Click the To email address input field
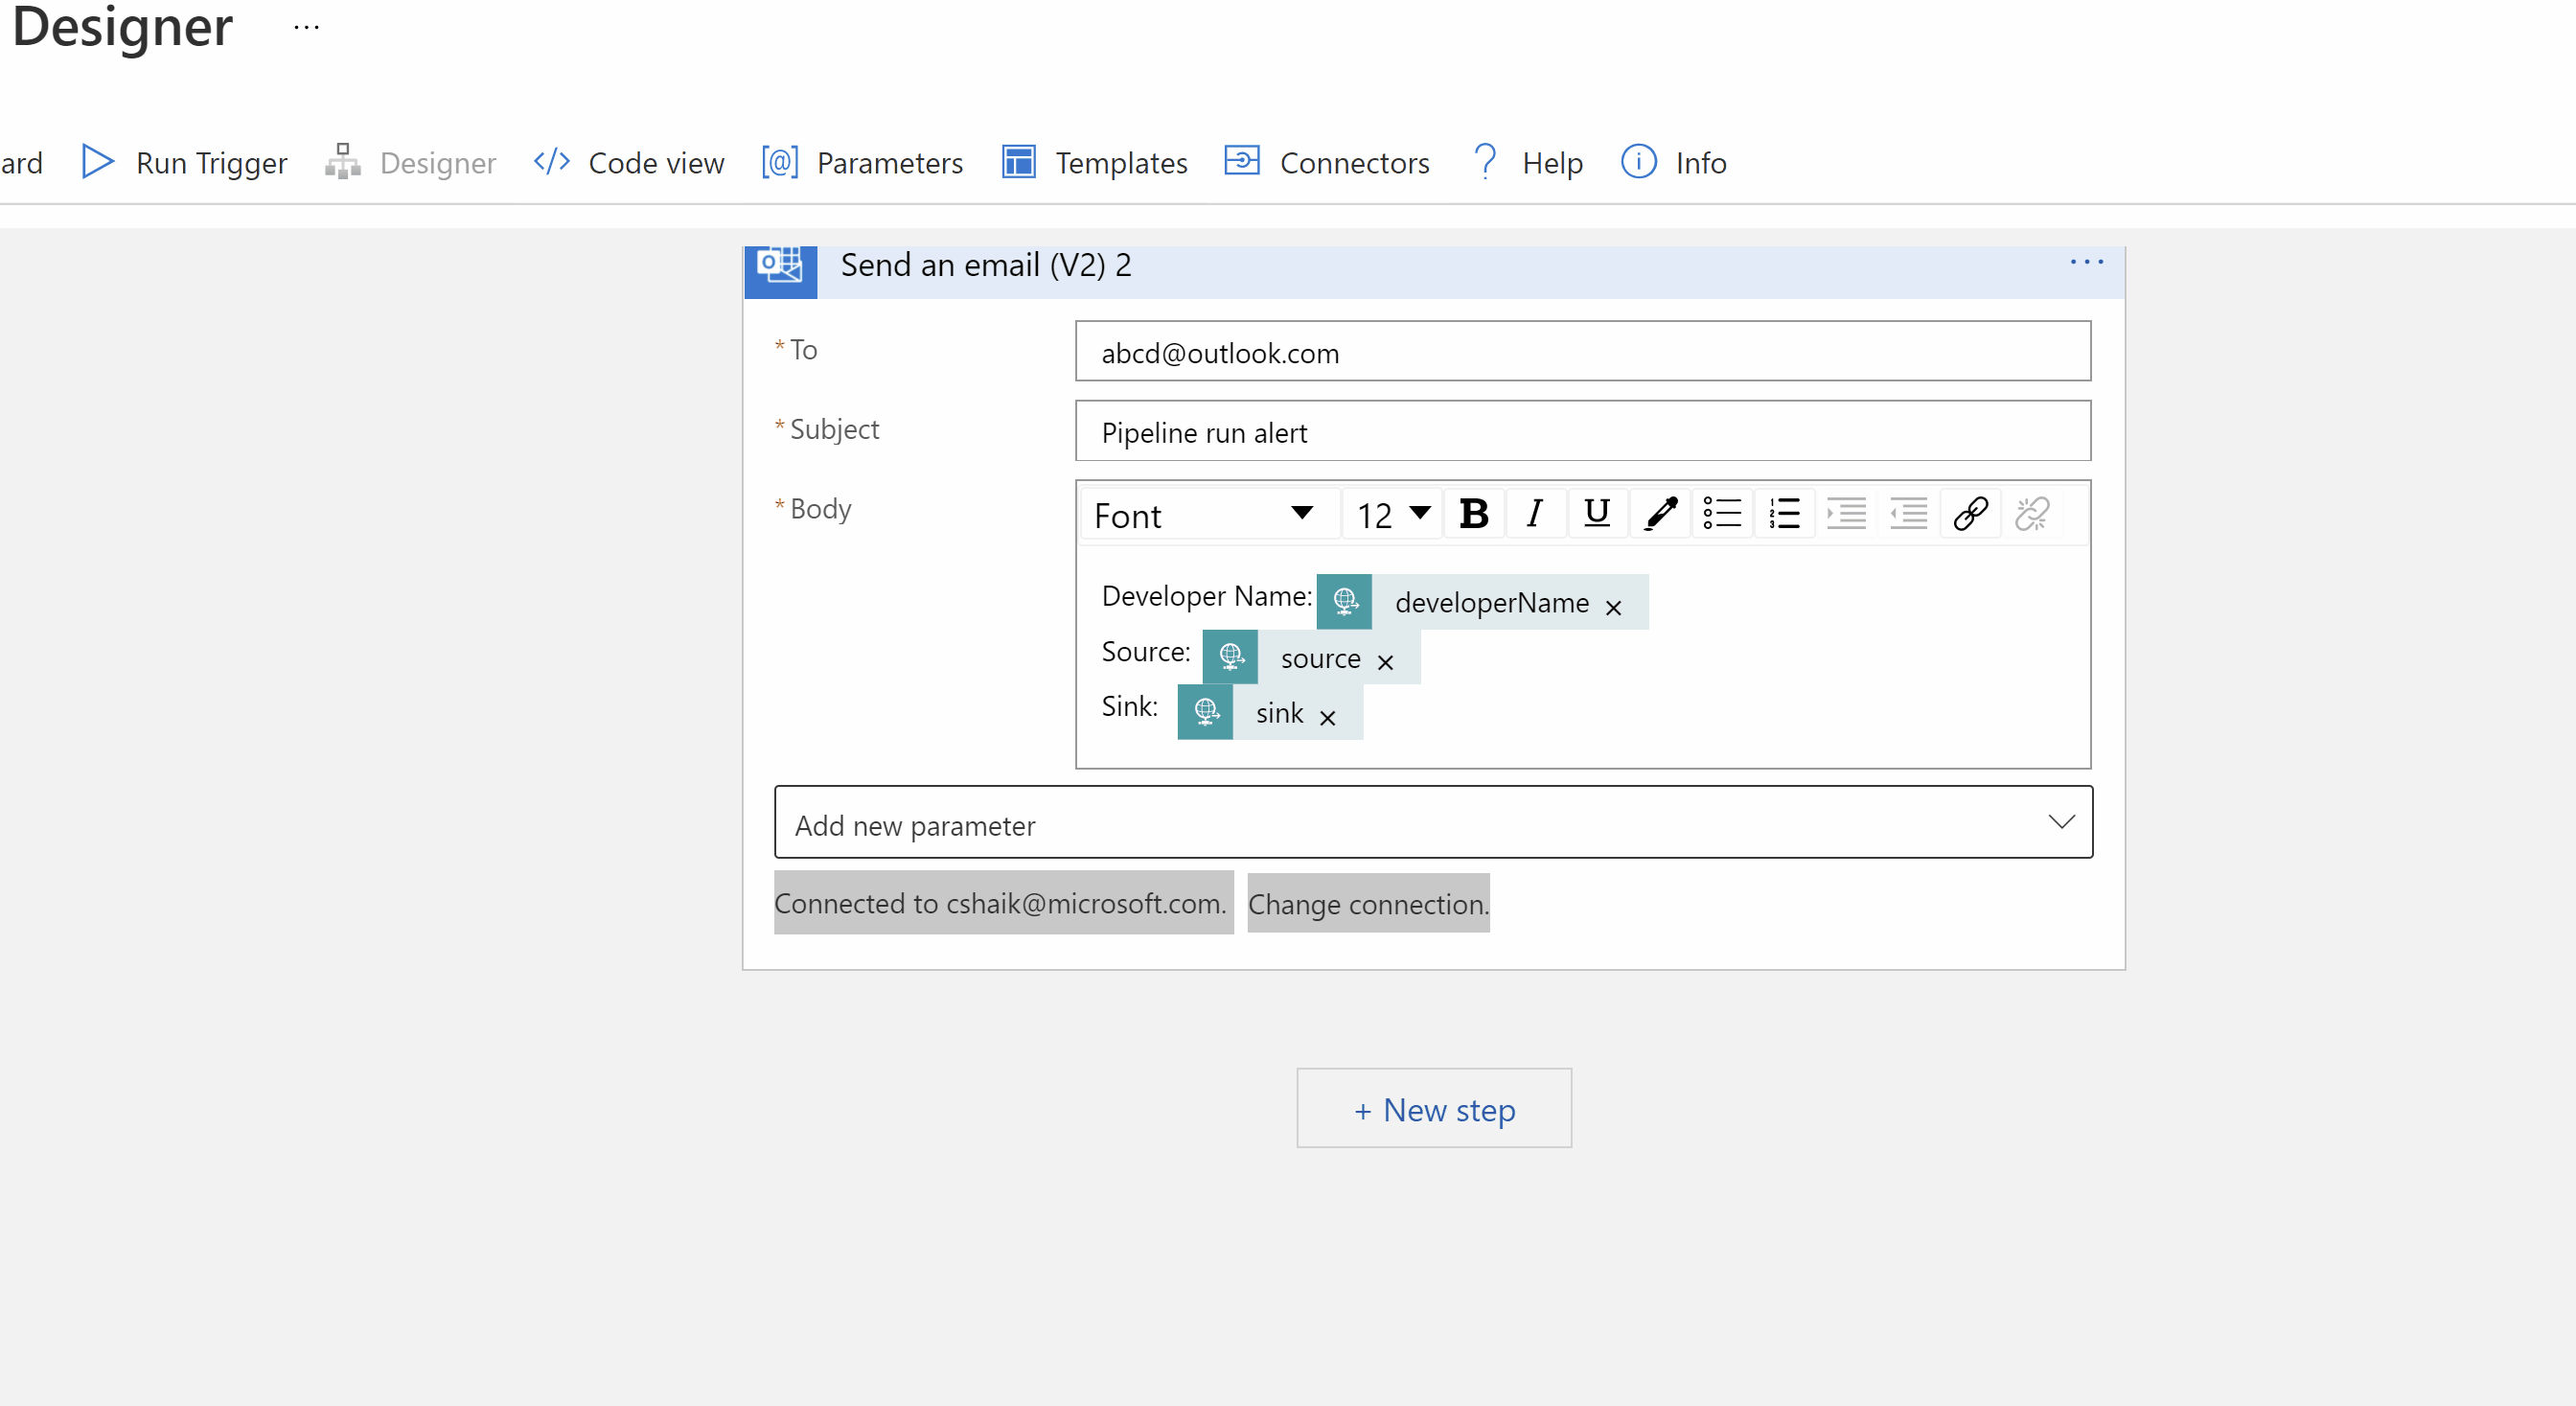Viewport: 2576px width, 1406px height. point(1578,354)
